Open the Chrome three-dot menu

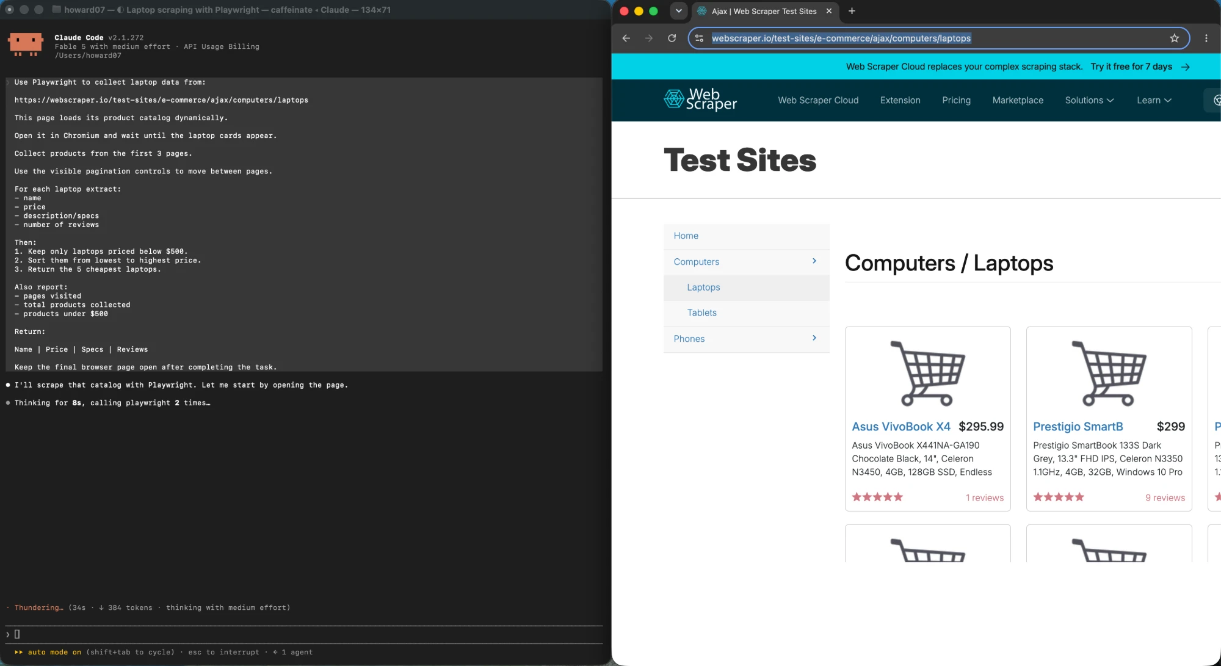1206,38
